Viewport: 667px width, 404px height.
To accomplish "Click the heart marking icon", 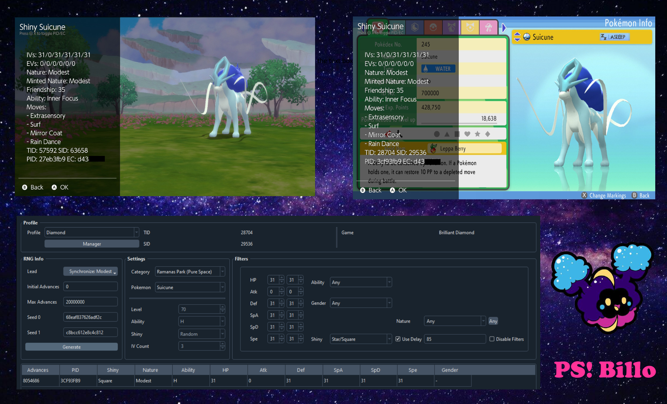I will tap(467, 134).
